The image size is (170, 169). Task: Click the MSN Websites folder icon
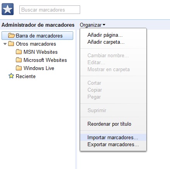19,52
